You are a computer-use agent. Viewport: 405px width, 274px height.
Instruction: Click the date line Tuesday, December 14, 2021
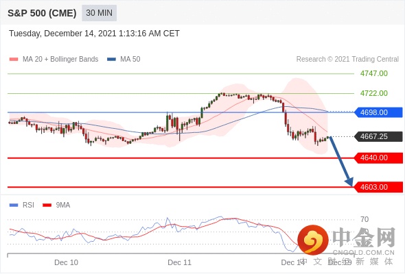pos(94,34)
